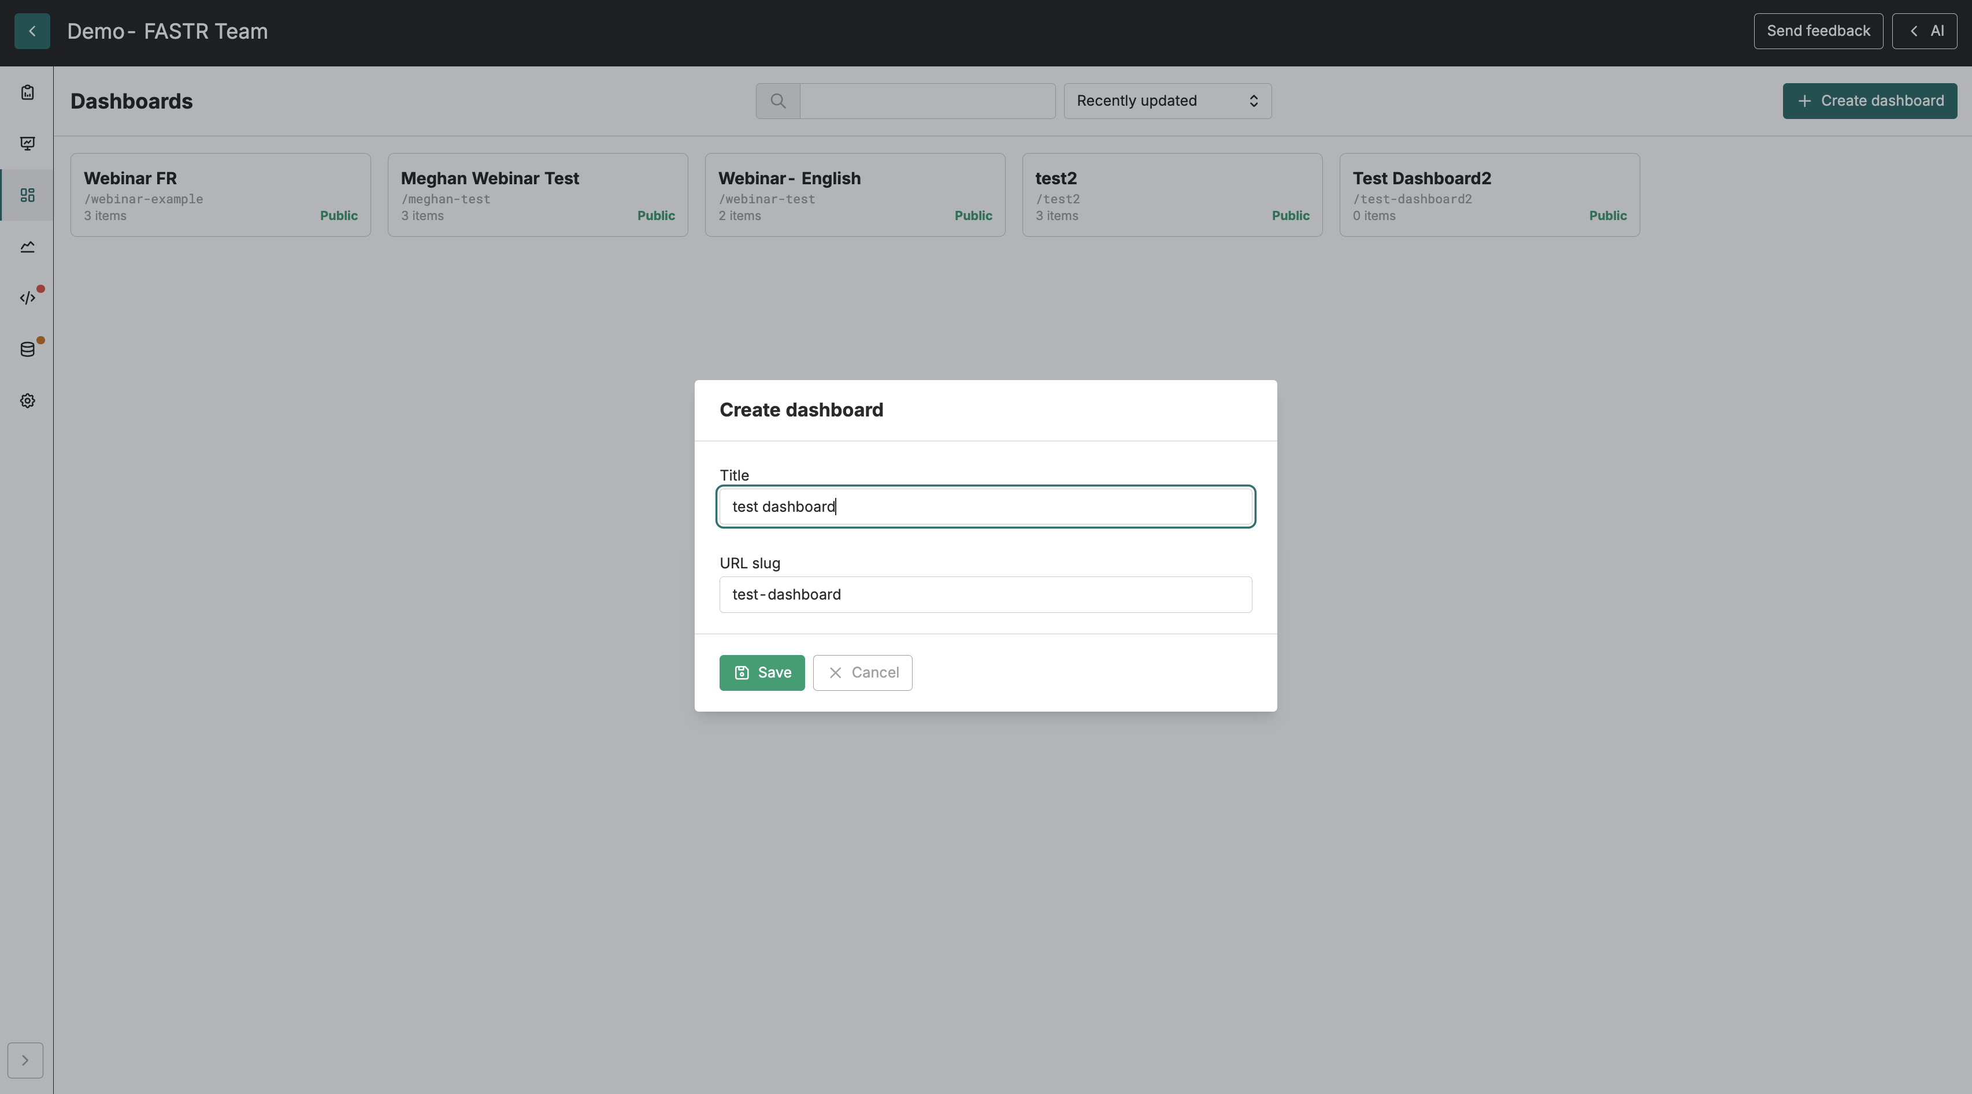Click Send feedback button
This screenshot has width=1972, height=1094.
(1818, 31)
